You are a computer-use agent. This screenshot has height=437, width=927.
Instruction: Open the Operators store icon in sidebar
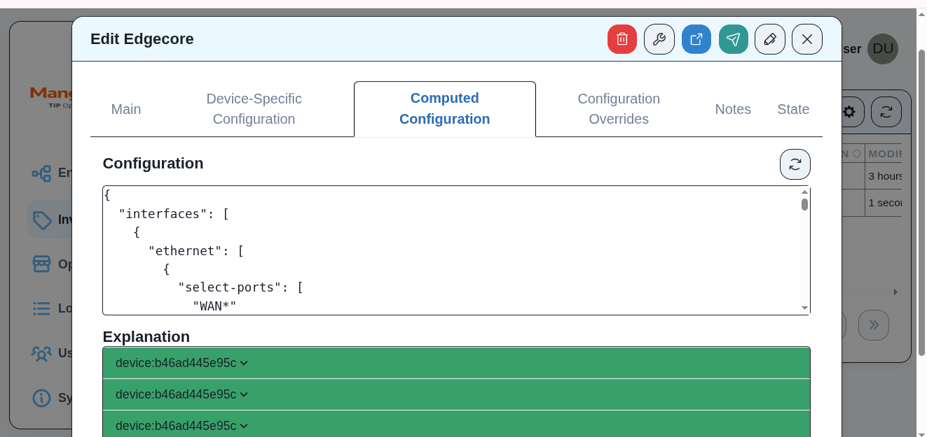pyautogui.click(x=42, y=264)
